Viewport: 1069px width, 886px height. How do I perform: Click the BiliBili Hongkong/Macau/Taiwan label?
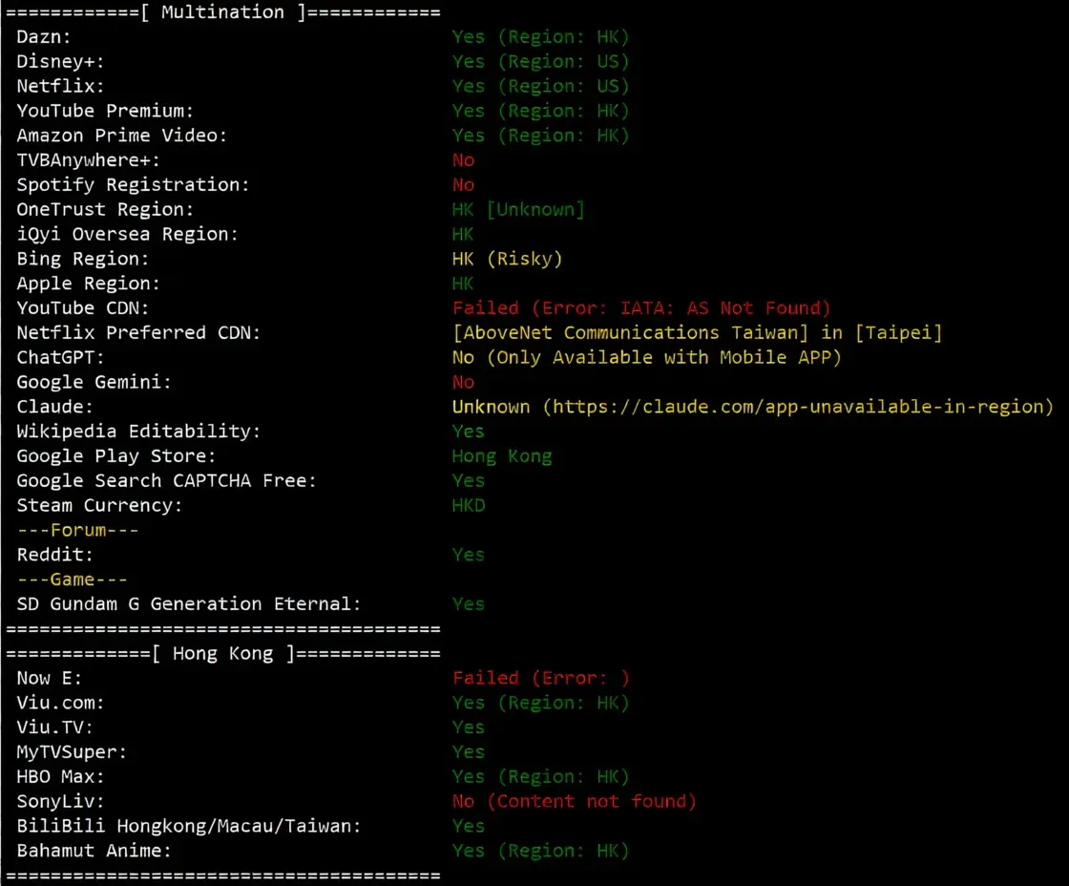(189, 826)
